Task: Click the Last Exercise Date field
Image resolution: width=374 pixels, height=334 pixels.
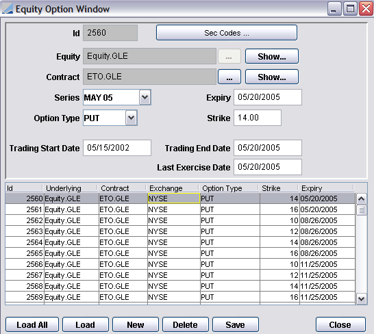Action: [268, 167]
